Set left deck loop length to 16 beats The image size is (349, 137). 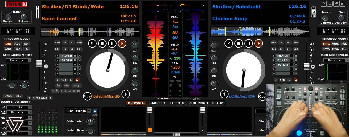tap(78, 91)
